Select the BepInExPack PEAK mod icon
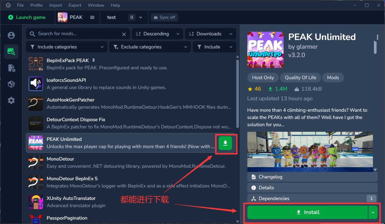Screen dimensions: 385x224 pos(36,64)
